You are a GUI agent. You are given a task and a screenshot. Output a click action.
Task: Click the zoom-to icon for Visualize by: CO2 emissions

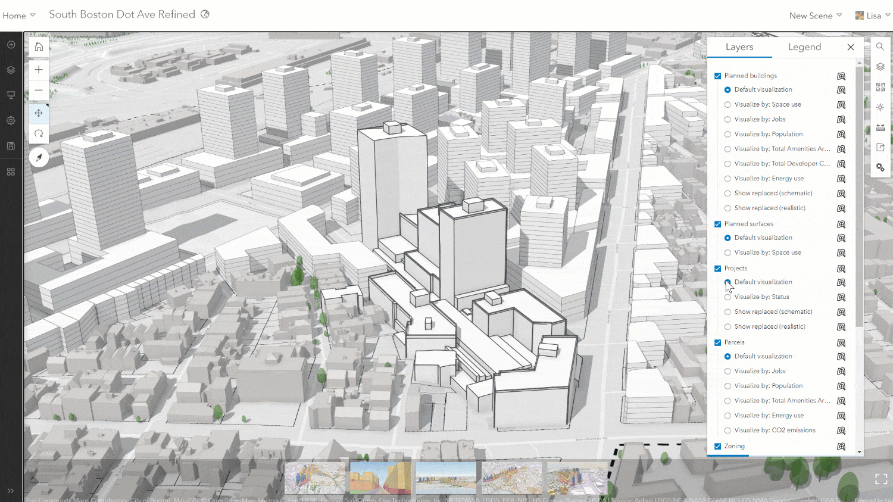tap(841, 431)
